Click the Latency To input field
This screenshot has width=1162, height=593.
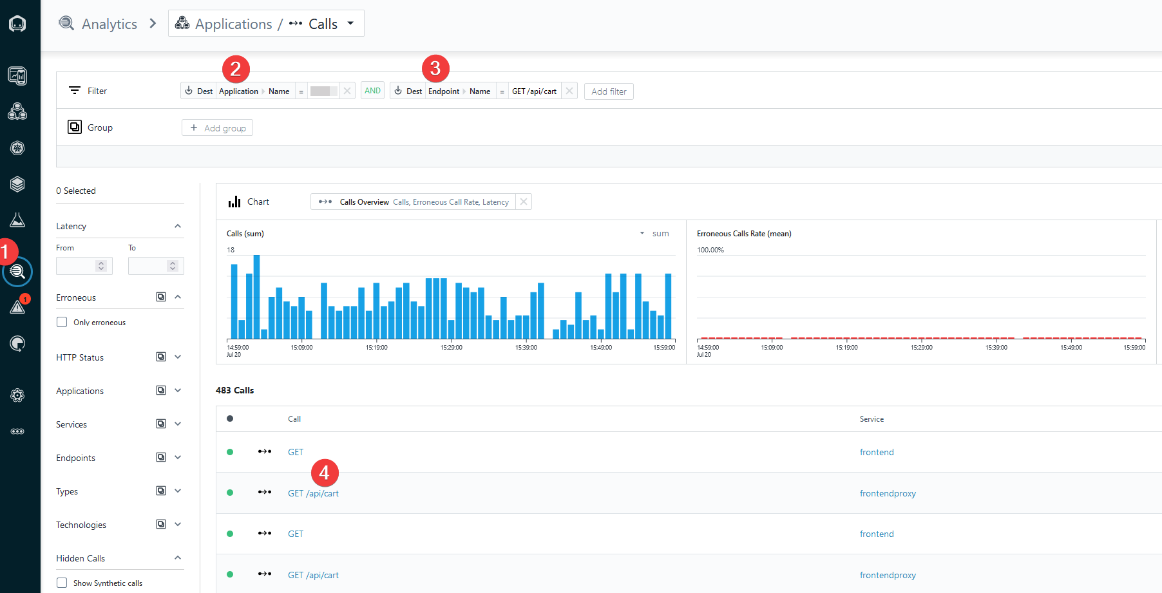[x=156, y=266]
